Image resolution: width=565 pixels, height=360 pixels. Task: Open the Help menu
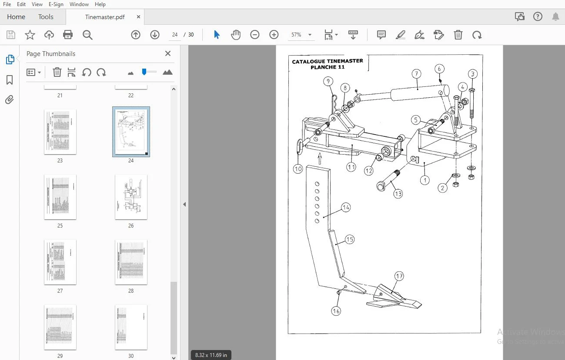100,4
